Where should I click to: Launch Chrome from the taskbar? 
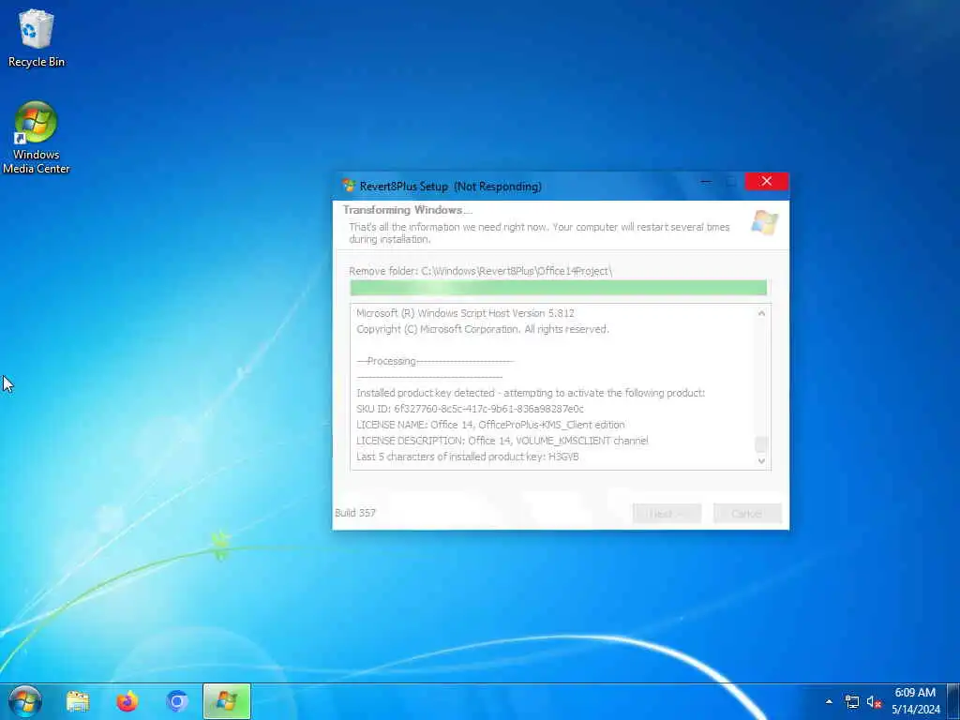tap(177, 701)
